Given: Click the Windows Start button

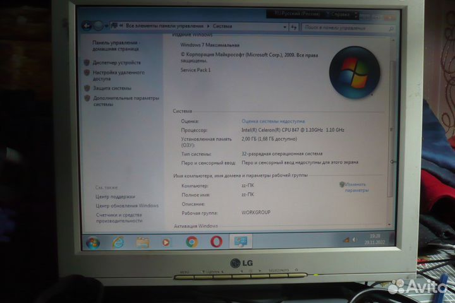Looking at the screenshot, I should pos(93,242).
